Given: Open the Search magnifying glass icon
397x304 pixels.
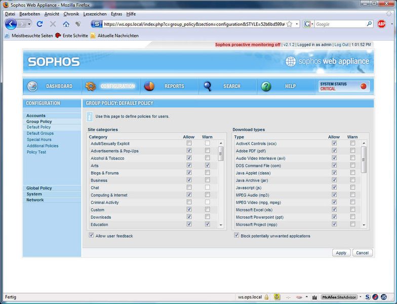Looking at the screenshot, I should tap(208, 86).
